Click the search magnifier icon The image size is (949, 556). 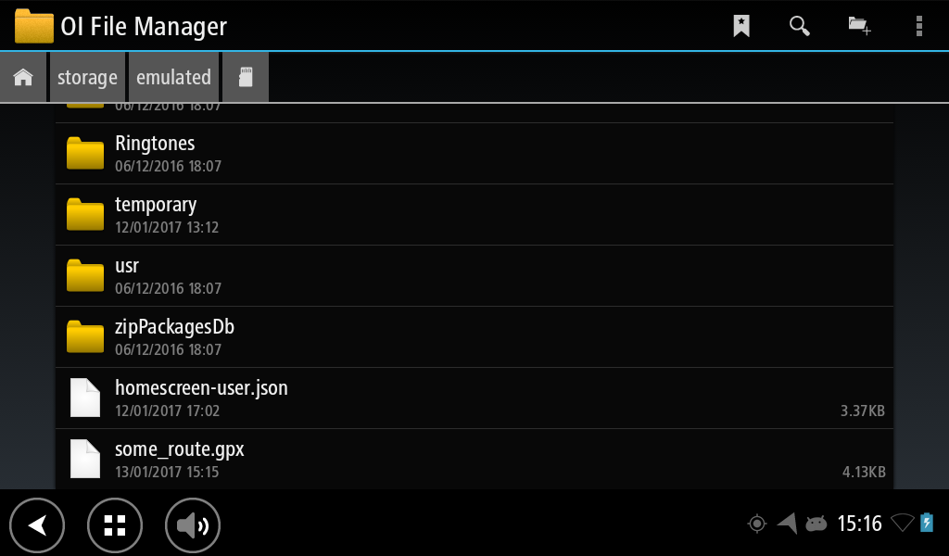click(x=800, y=26)
